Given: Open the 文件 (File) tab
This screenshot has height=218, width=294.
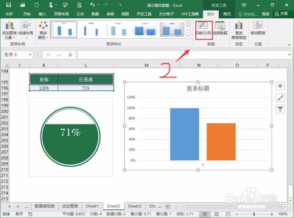Looking at the screenshot, I should pos(9,14).
